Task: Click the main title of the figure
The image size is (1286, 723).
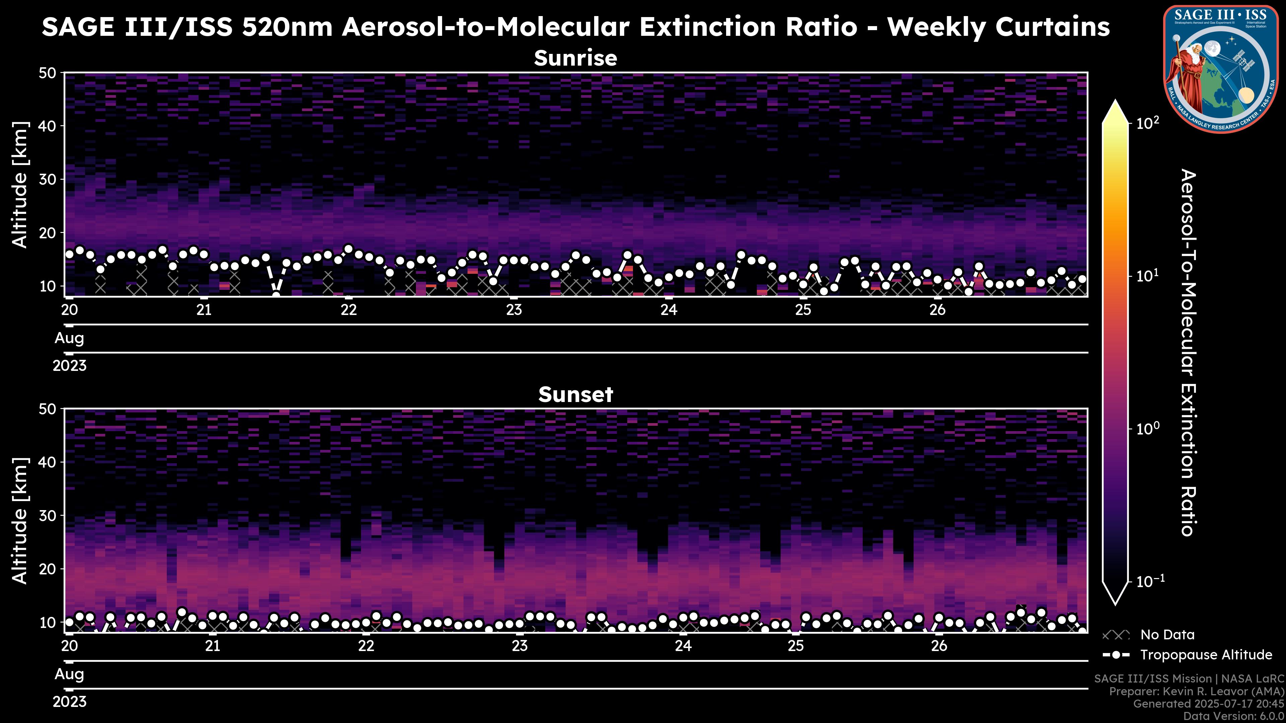Action: 576,27
